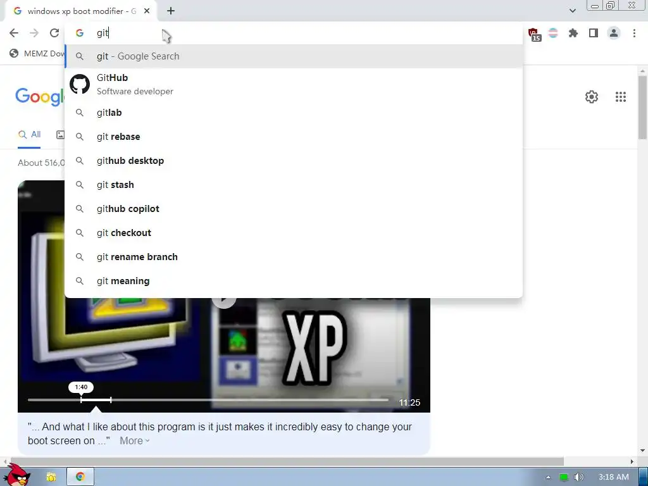
Task: Open the Angry Birds start button
Action: pos(16,475)
